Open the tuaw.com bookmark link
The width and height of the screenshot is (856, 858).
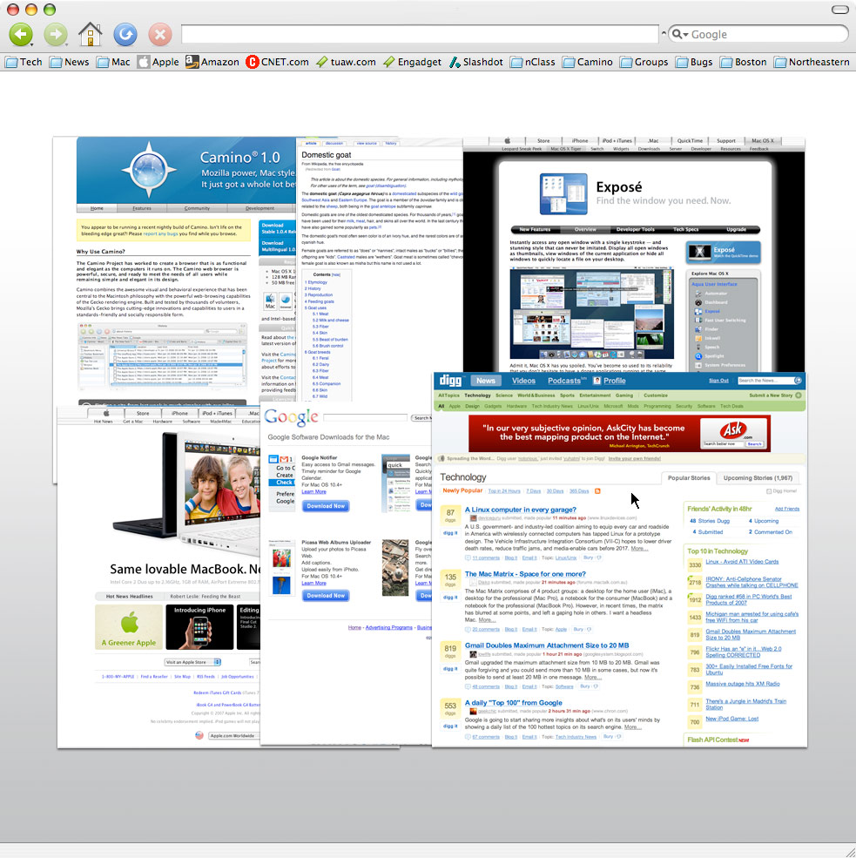coord(347,62)
